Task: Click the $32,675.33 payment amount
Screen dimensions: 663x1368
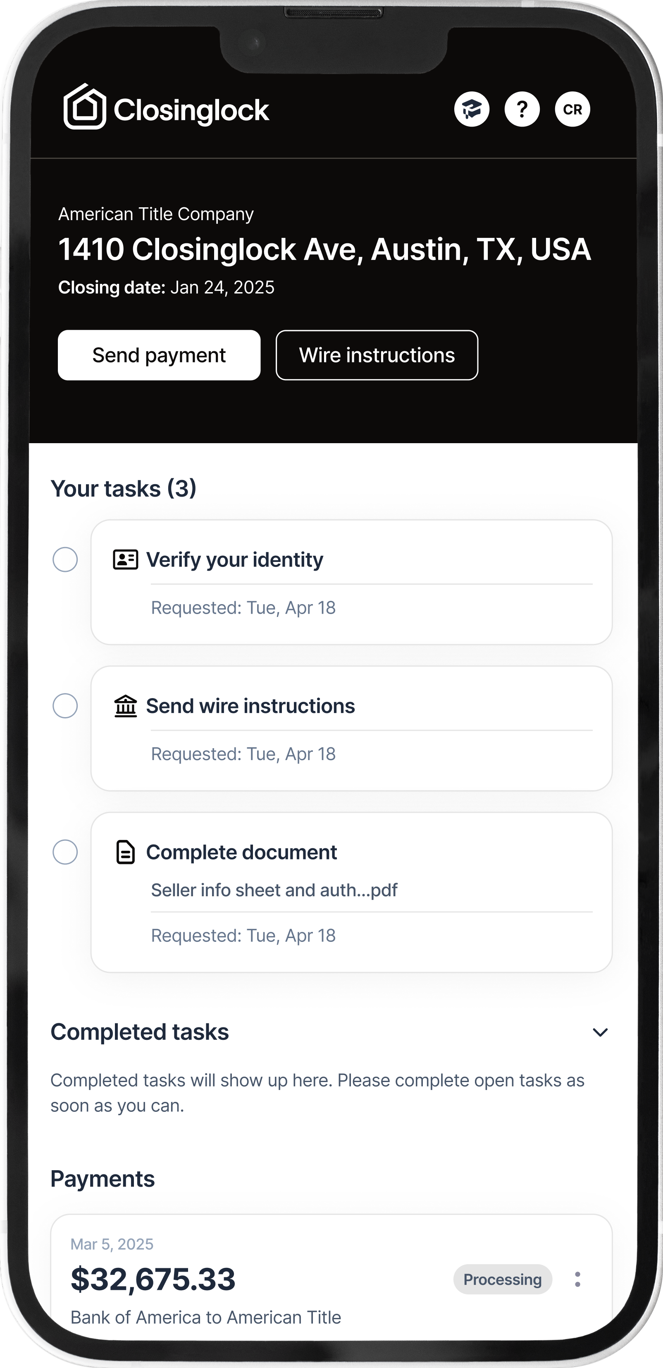Action: pyautogui.click(x=153, y=1279)
